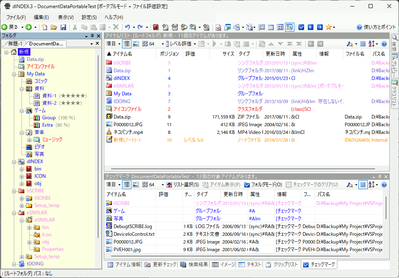Sort by the 更新日時 column header in item list
399x278 pixels.
(276, 54)
